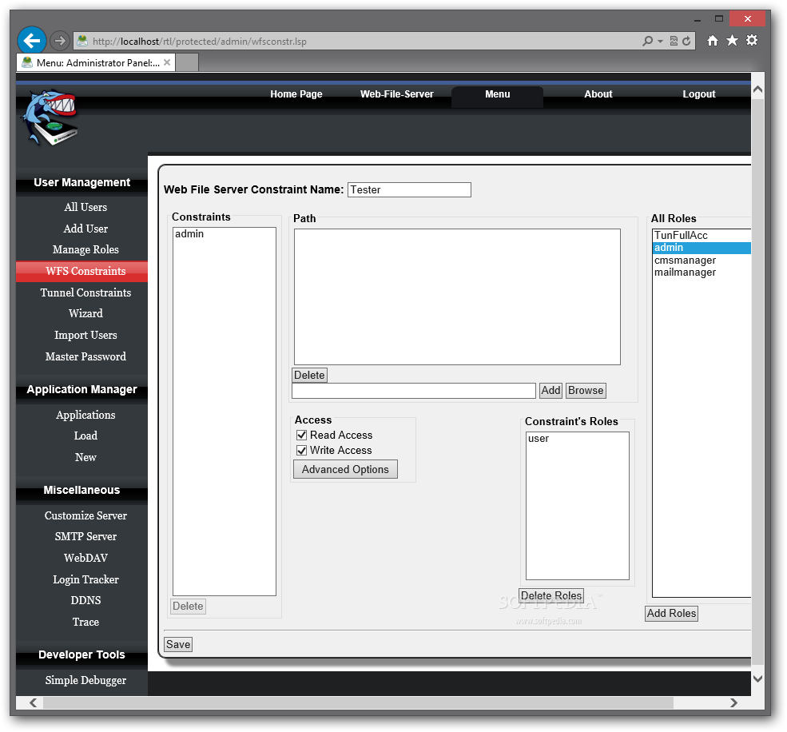
Task: Select mailmanager in All Roles
Action: [x=702, y=273]
